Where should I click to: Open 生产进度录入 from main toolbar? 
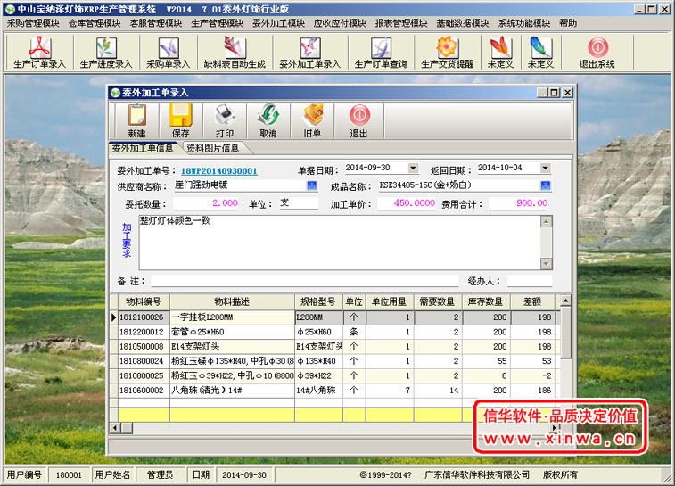pos(105,53)
